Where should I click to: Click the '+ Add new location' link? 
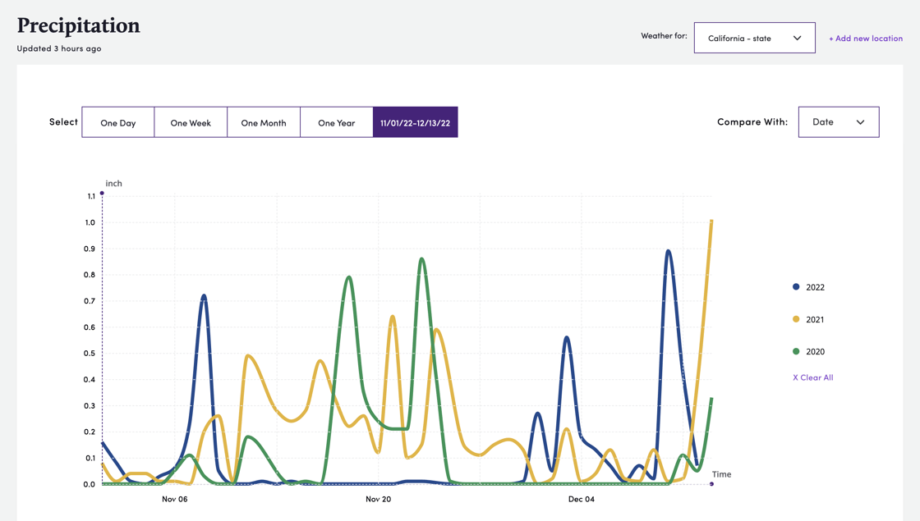[x=865, y=38]
